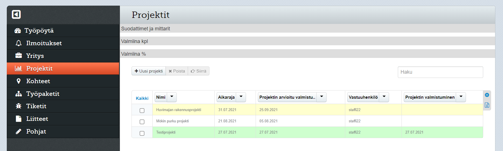Collapse the sidebar with the back arrow icon
Screen dimensions: 503x151
point(16,14)
